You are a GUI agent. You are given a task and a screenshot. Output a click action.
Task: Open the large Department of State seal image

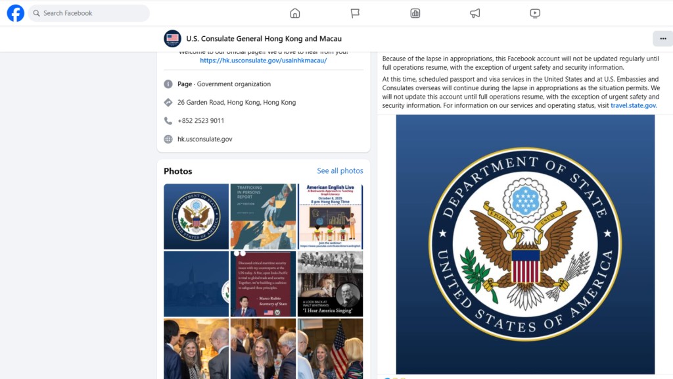pos(525,244)
